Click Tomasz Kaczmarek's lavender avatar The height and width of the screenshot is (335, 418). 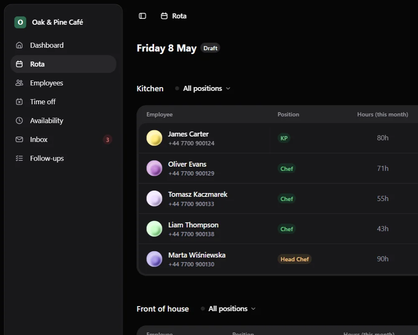154,198
